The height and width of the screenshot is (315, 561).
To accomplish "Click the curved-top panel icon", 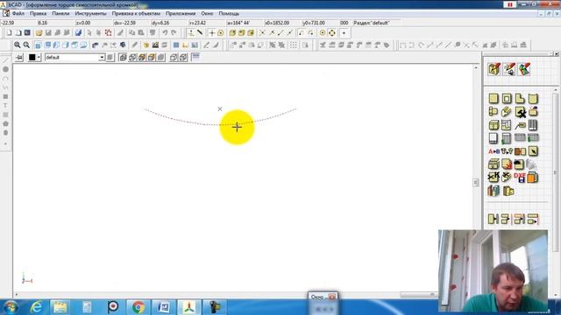I will (533, 99).
